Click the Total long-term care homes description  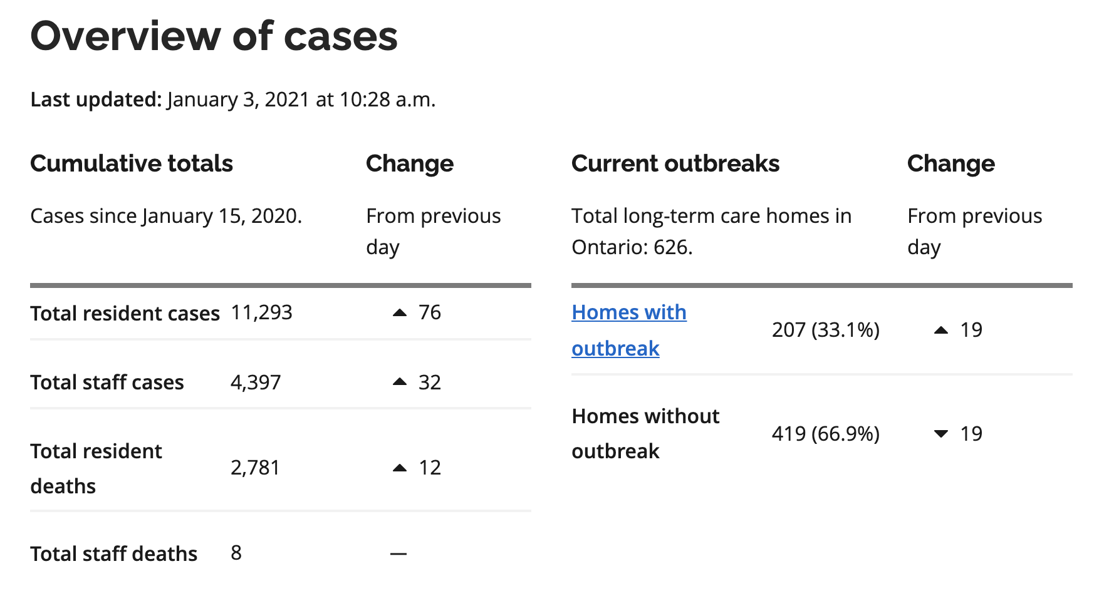coord(711,231)
